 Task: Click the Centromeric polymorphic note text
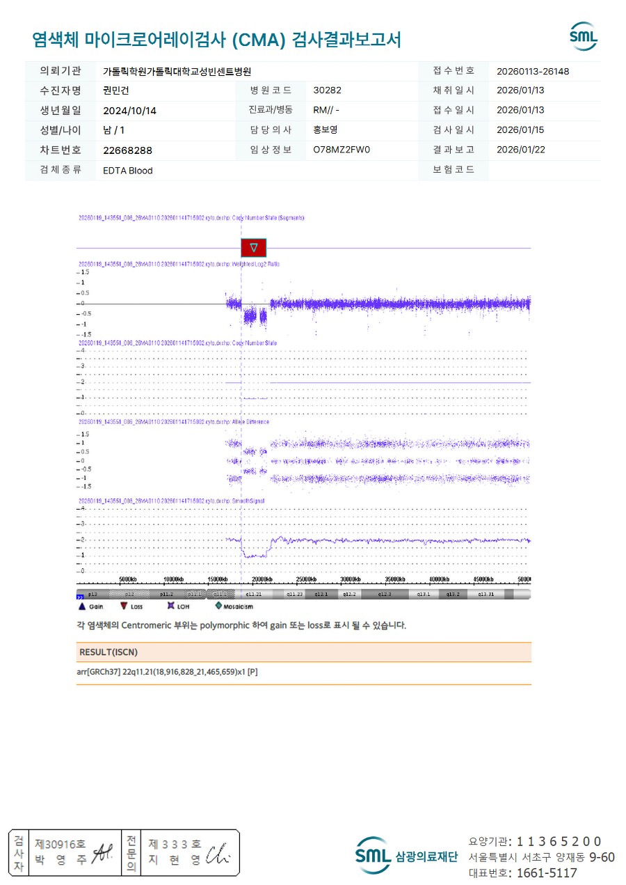(x=241, y=625)
